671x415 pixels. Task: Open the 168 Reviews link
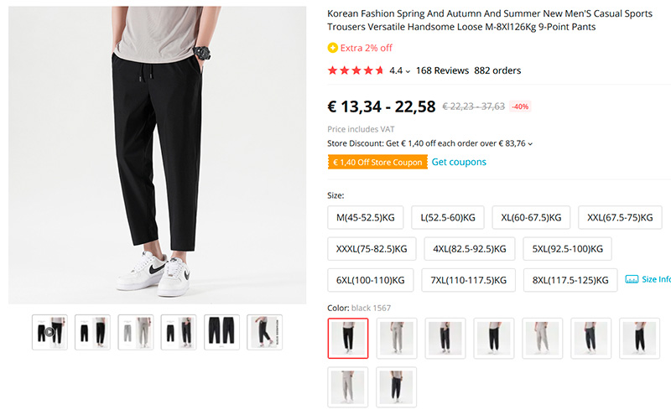442,70
